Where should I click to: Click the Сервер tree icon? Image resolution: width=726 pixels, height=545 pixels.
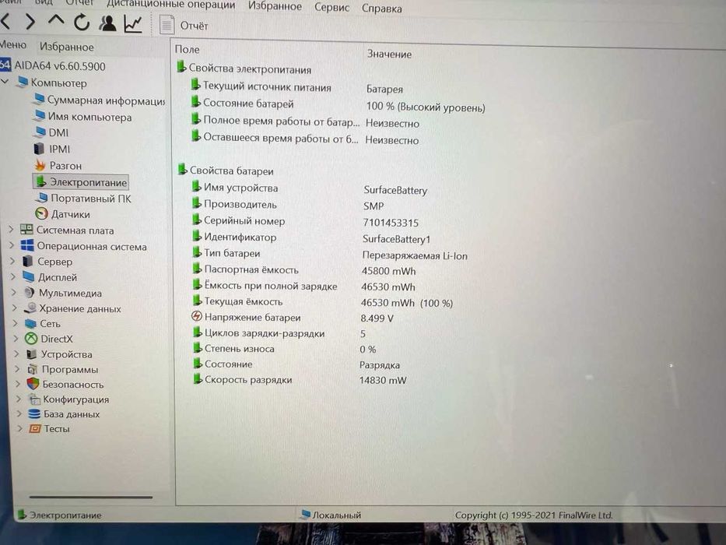28,262
